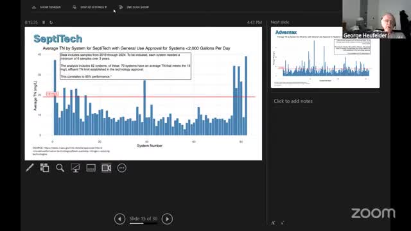This screenshot has height=231, width=411.
Task: Select the pen and laser pointer tools
Action: click(x=30, y=168)
